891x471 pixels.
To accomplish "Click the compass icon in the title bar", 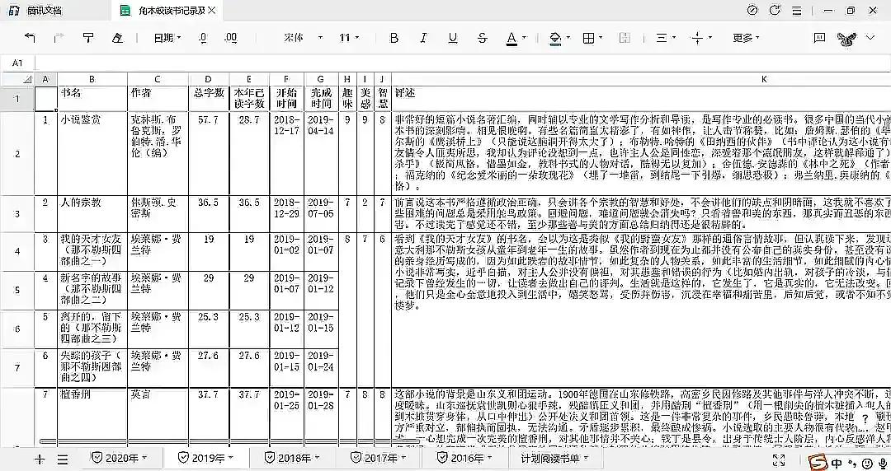I will [752, 10].
